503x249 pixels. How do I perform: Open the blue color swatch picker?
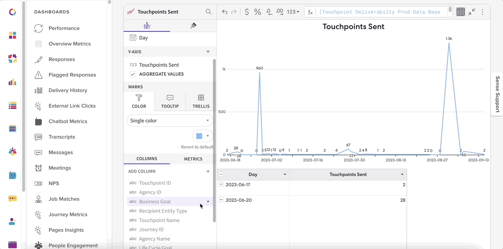coord(203,136)
